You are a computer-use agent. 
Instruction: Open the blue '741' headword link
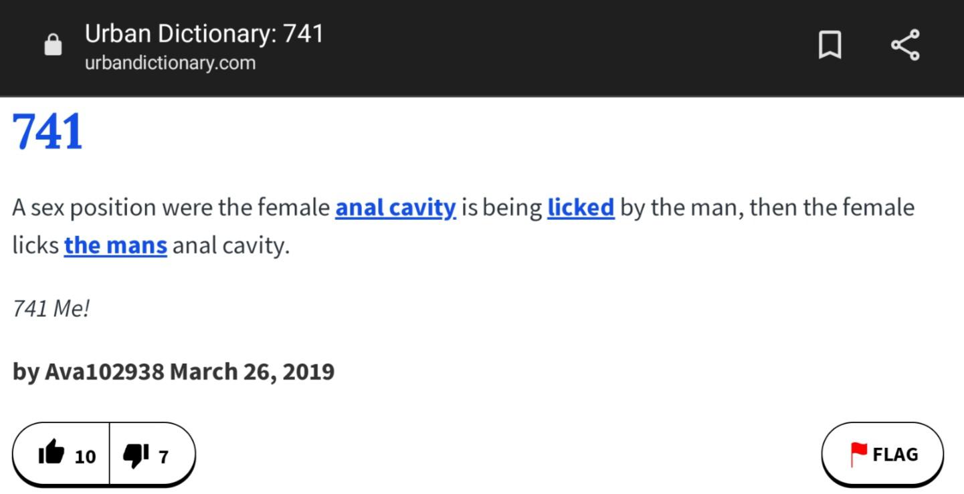(47, 132)
